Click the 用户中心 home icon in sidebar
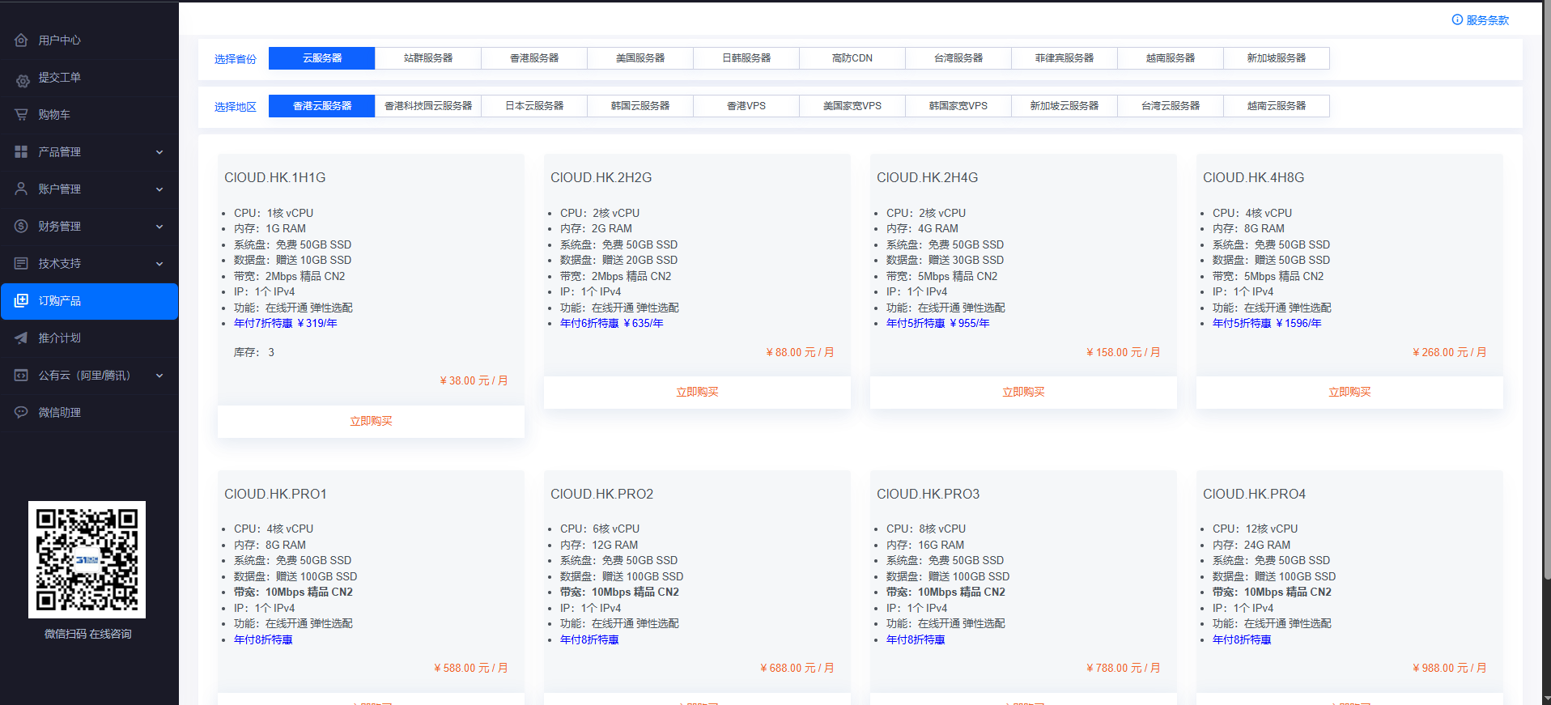1551x705 pixels. point(21,40)
